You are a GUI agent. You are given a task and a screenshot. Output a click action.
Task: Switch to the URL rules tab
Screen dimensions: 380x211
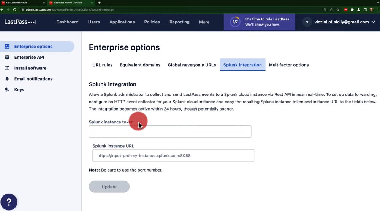[x=102, y=65]
